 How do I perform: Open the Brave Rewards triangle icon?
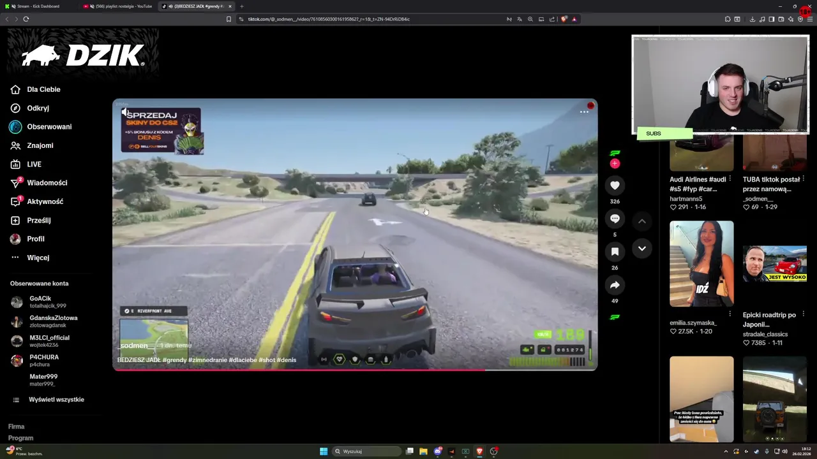click(x=574, y=19)
